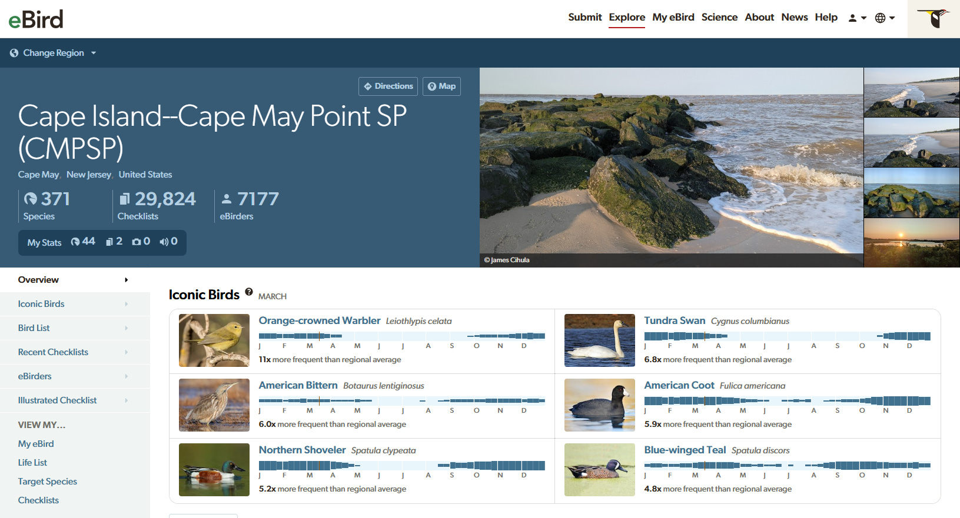Select the sunset photo thumbnail
The image size is (960, 518).
912,243
